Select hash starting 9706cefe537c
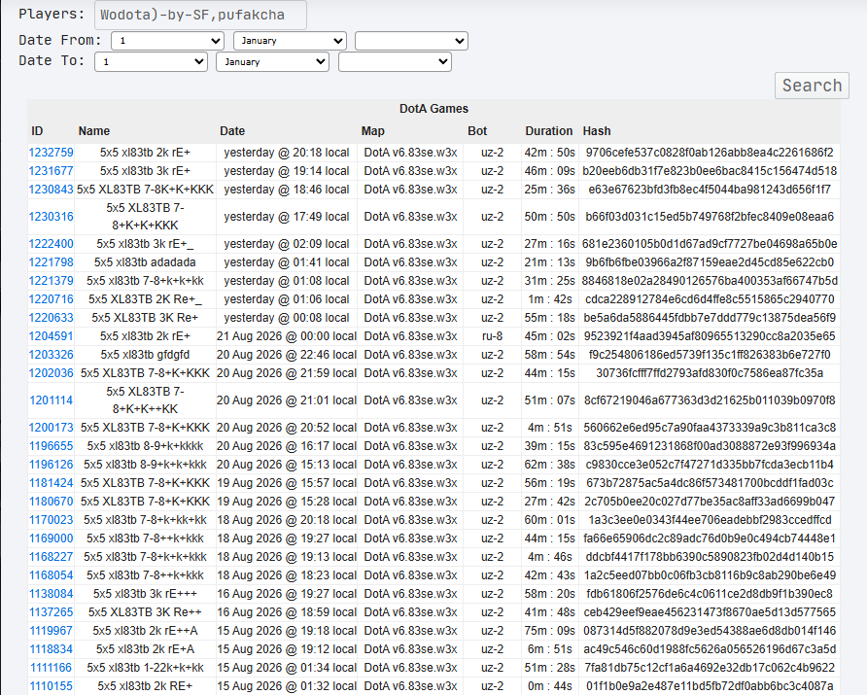 coord(710,153)
